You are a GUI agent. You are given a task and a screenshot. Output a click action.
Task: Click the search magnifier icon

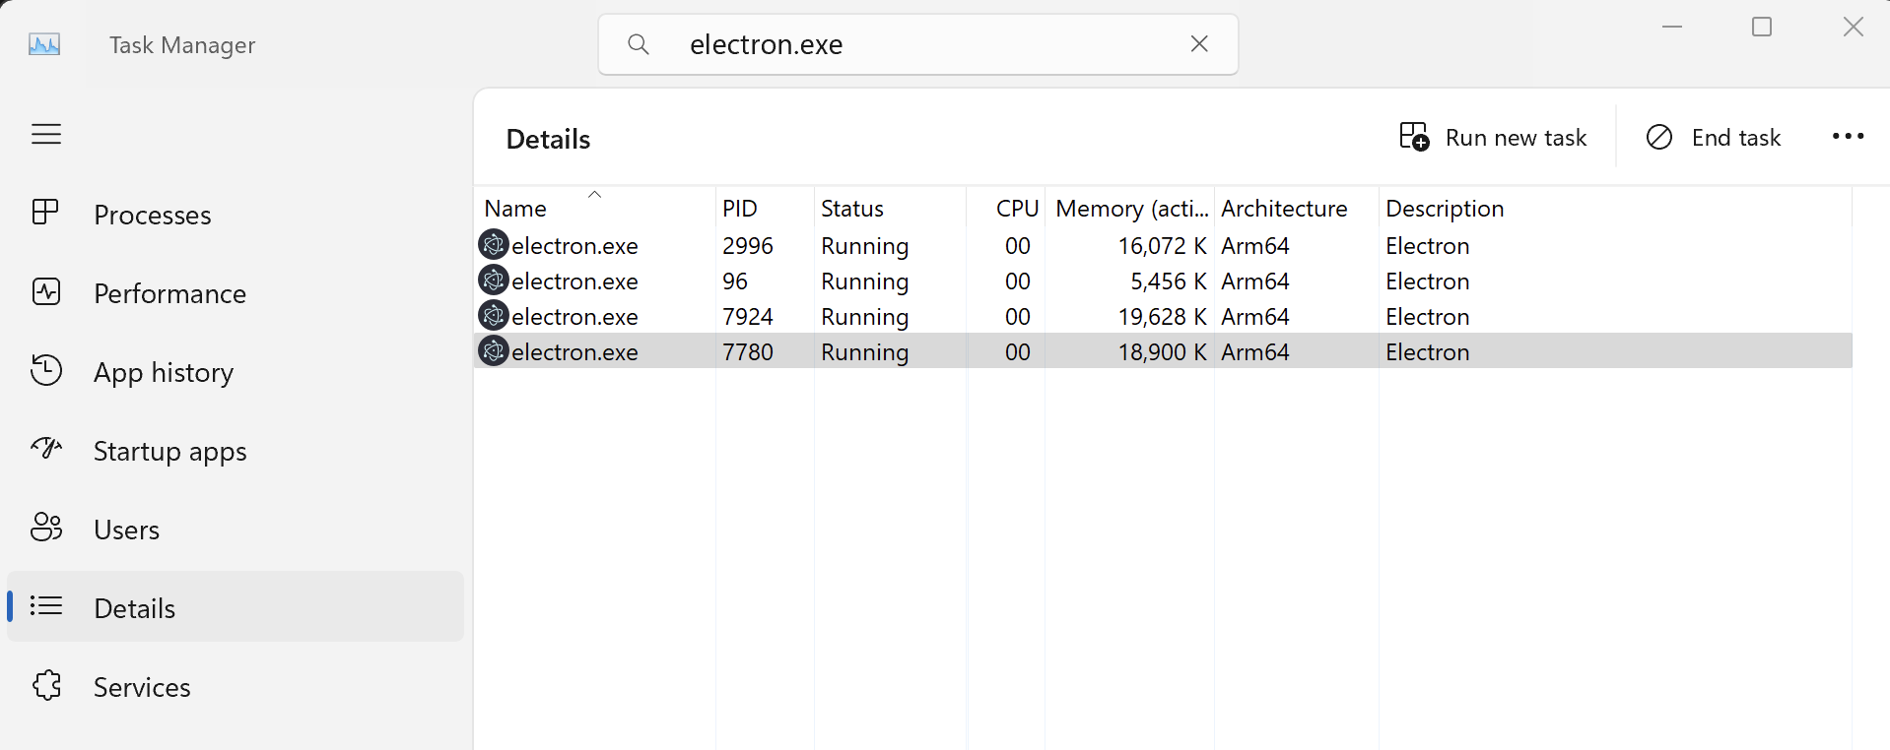[x=639, y=44]
